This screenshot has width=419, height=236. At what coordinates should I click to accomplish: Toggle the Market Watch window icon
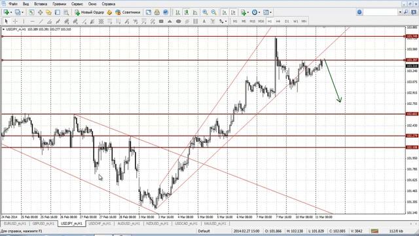pos(31,12)
